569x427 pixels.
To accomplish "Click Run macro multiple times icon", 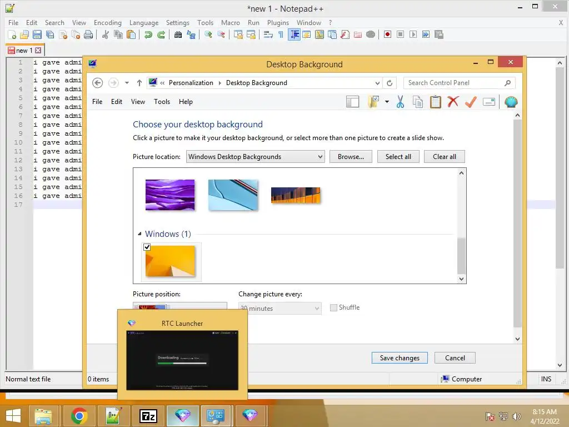I will [x=426, y=34].
